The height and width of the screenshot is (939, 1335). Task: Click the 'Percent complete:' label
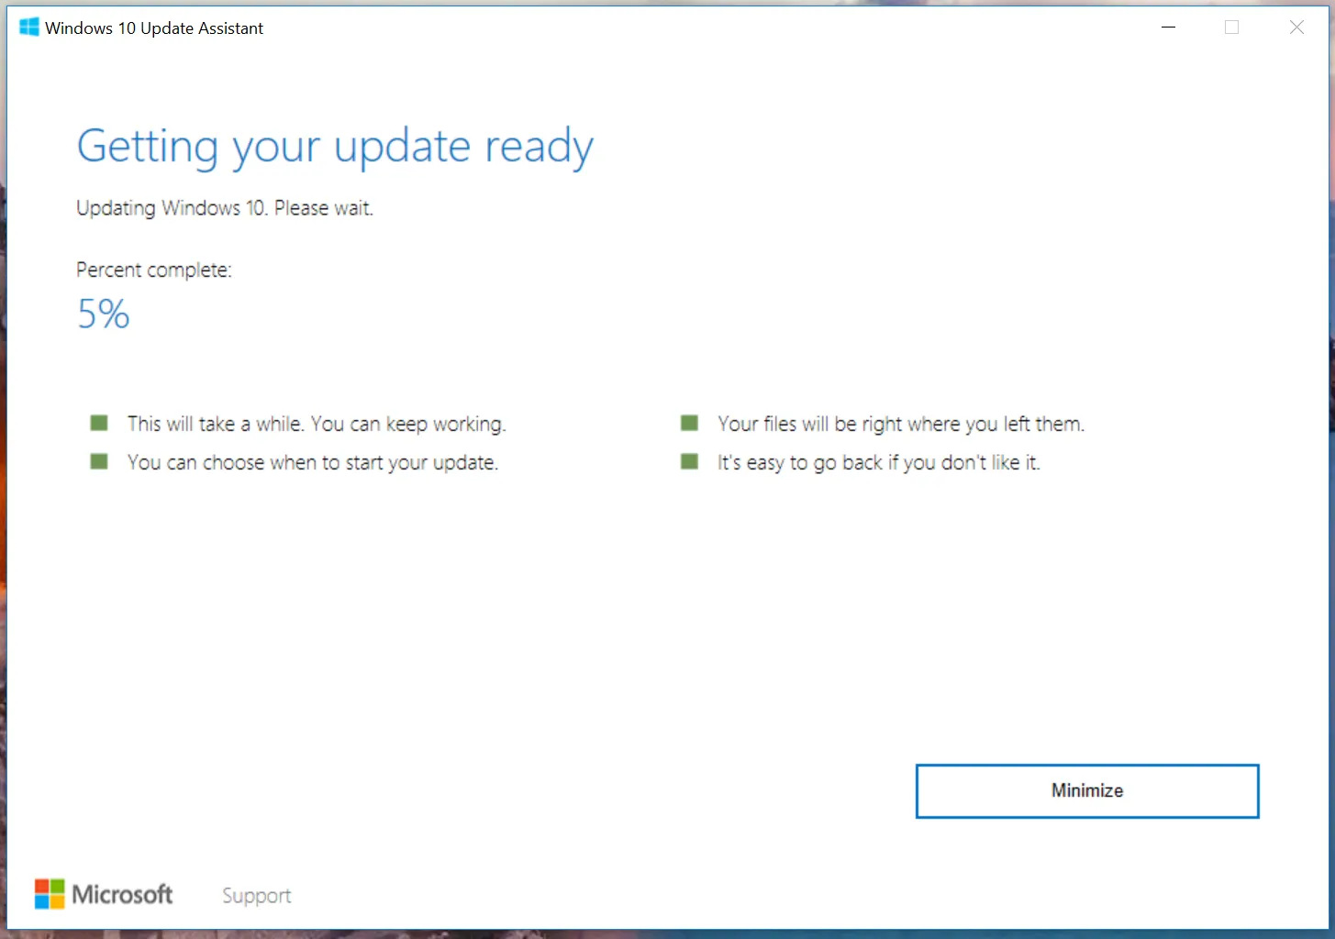tap(154, 270)
